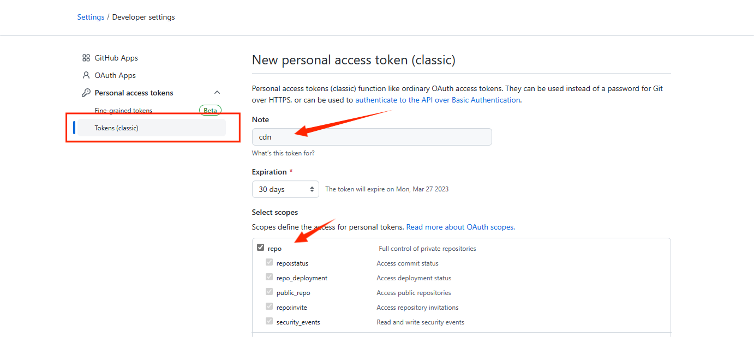Toggle the public_repo checkbox
754x337 pixels.
tap(269, 292)
